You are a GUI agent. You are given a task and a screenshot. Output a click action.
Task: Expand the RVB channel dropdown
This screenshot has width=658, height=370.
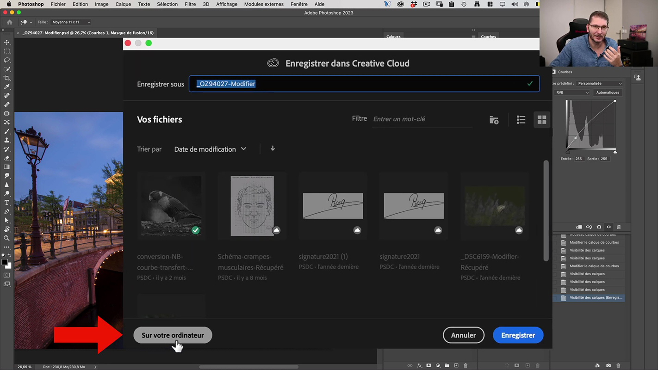(572, 92)
